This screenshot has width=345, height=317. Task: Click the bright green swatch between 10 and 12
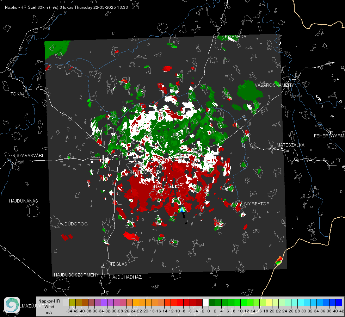pyautogui.click(x=244, y=302)
